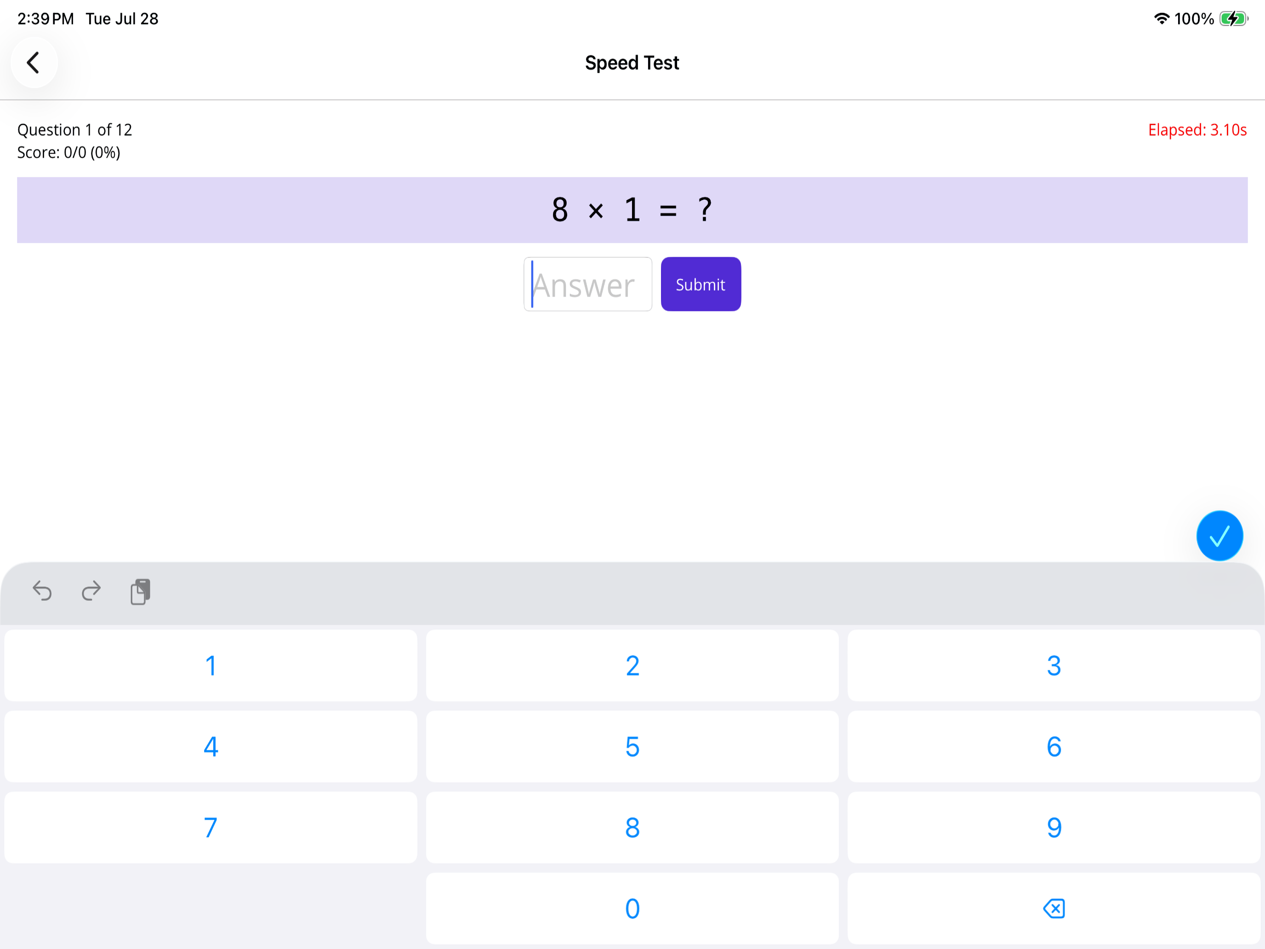The width and height of the screenshot is (1265, 949).
Task: Check the Wi-Fi status icon
Action: (x=1161, y=19)
